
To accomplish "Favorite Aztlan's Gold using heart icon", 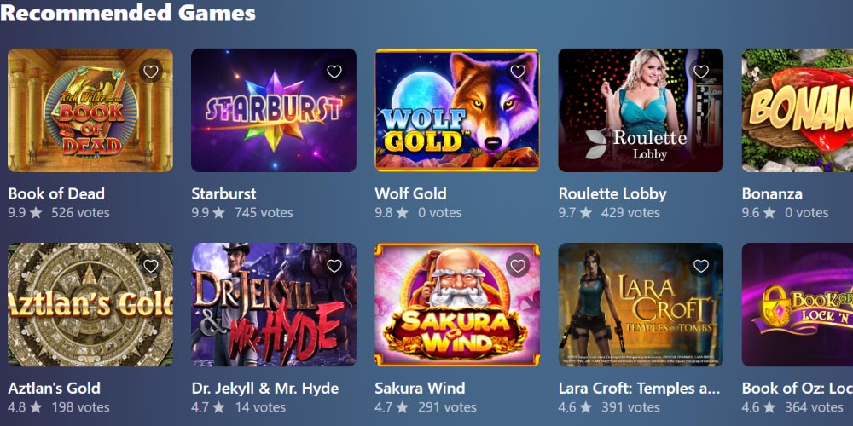I will coord(151,266).
